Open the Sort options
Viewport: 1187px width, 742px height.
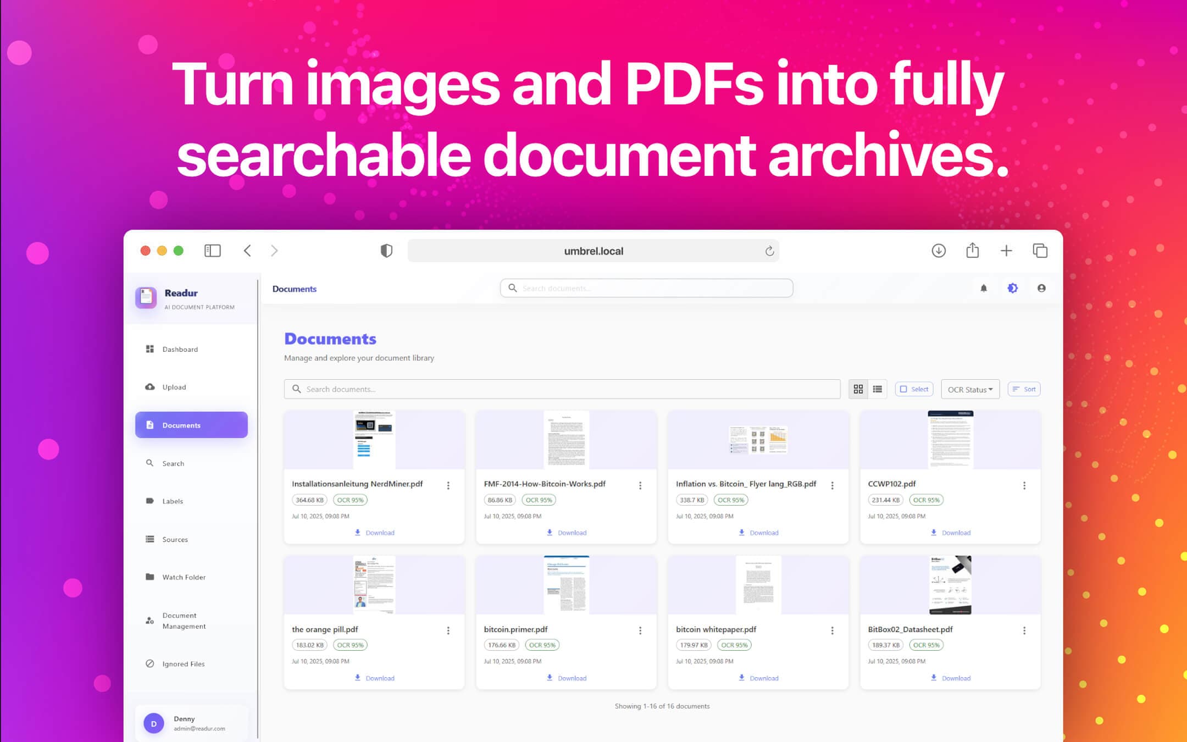pyautogui.click(x=1024, y=389)
